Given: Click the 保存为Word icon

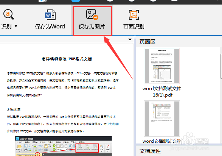Looking at the screenshot, I should [x=50, y=15].
